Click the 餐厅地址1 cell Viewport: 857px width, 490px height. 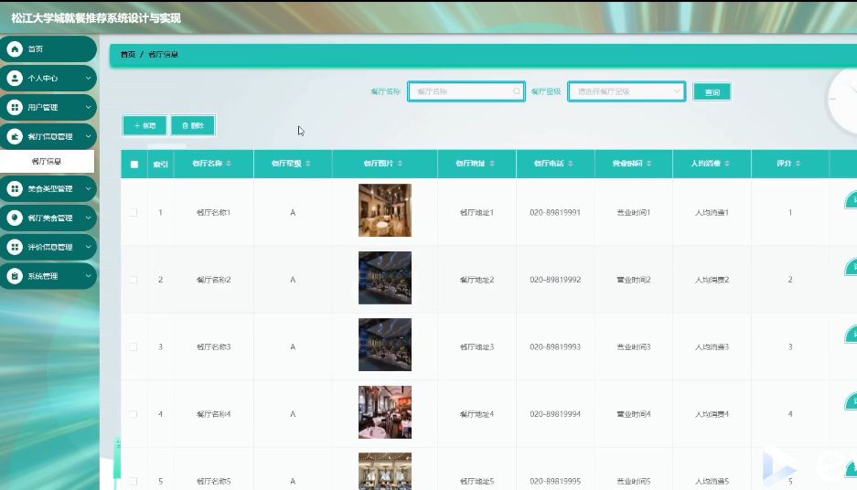click(477, 212)
